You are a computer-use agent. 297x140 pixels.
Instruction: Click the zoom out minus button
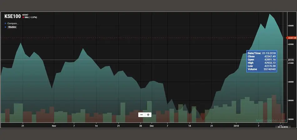point(142,114)
